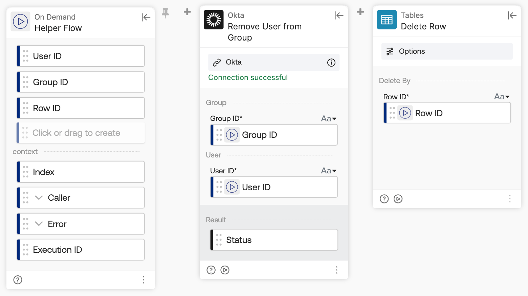Select the User ID input in Helper Flow
The height and width of the screenshot is (296, 528).
tap(81, 56)
